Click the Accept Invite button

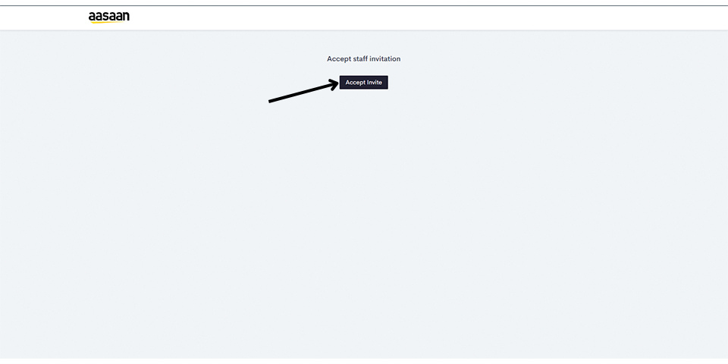[x=363, y=83]
